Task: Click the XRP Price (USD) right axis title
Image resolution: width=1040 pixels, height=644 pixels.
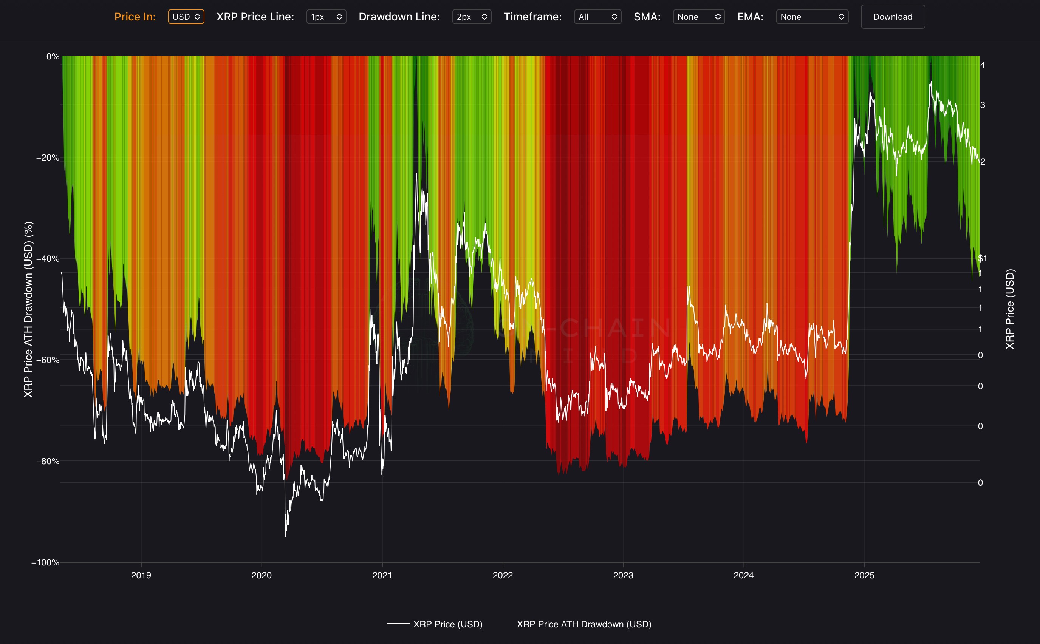Action: click(x=1010, y=309)
